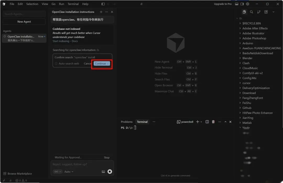Toggle the bottom panel layout icon
Screen dimensions: 283x183
(236, 4)
